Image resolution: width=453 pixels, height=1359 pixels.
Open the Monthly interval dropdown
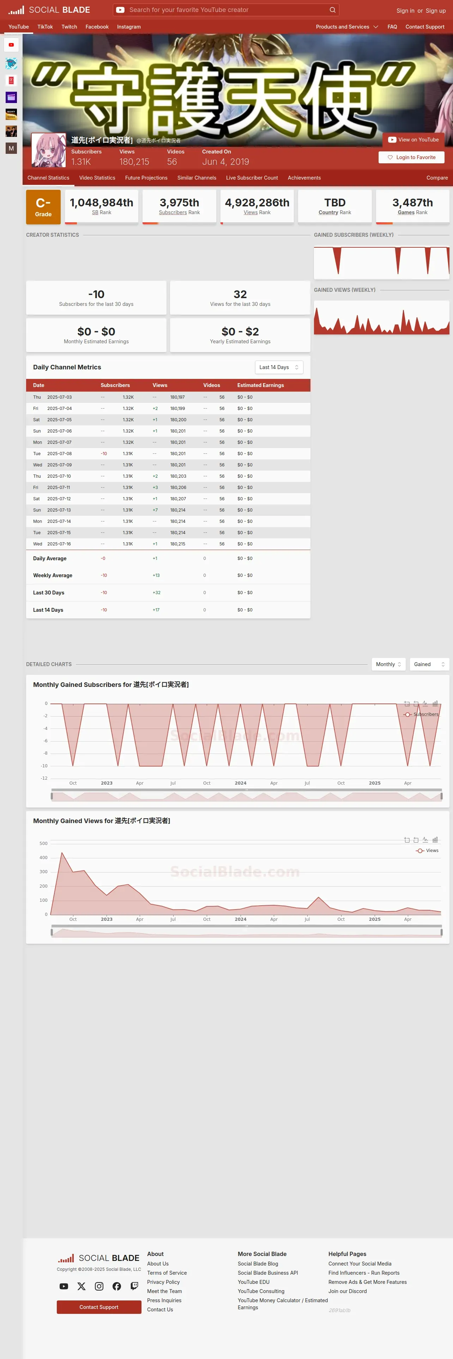tap(389, 664)
